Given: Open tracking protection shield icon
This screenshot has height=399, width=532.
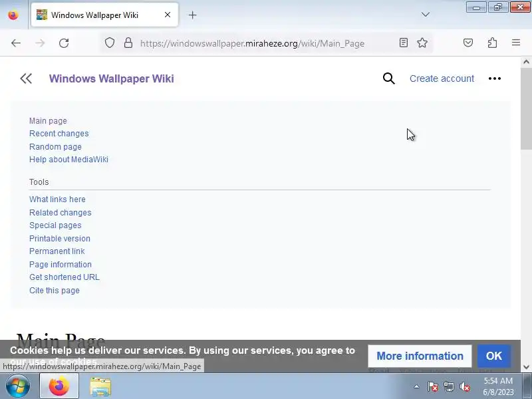Looking at the screenshot, I should (109, 43).
